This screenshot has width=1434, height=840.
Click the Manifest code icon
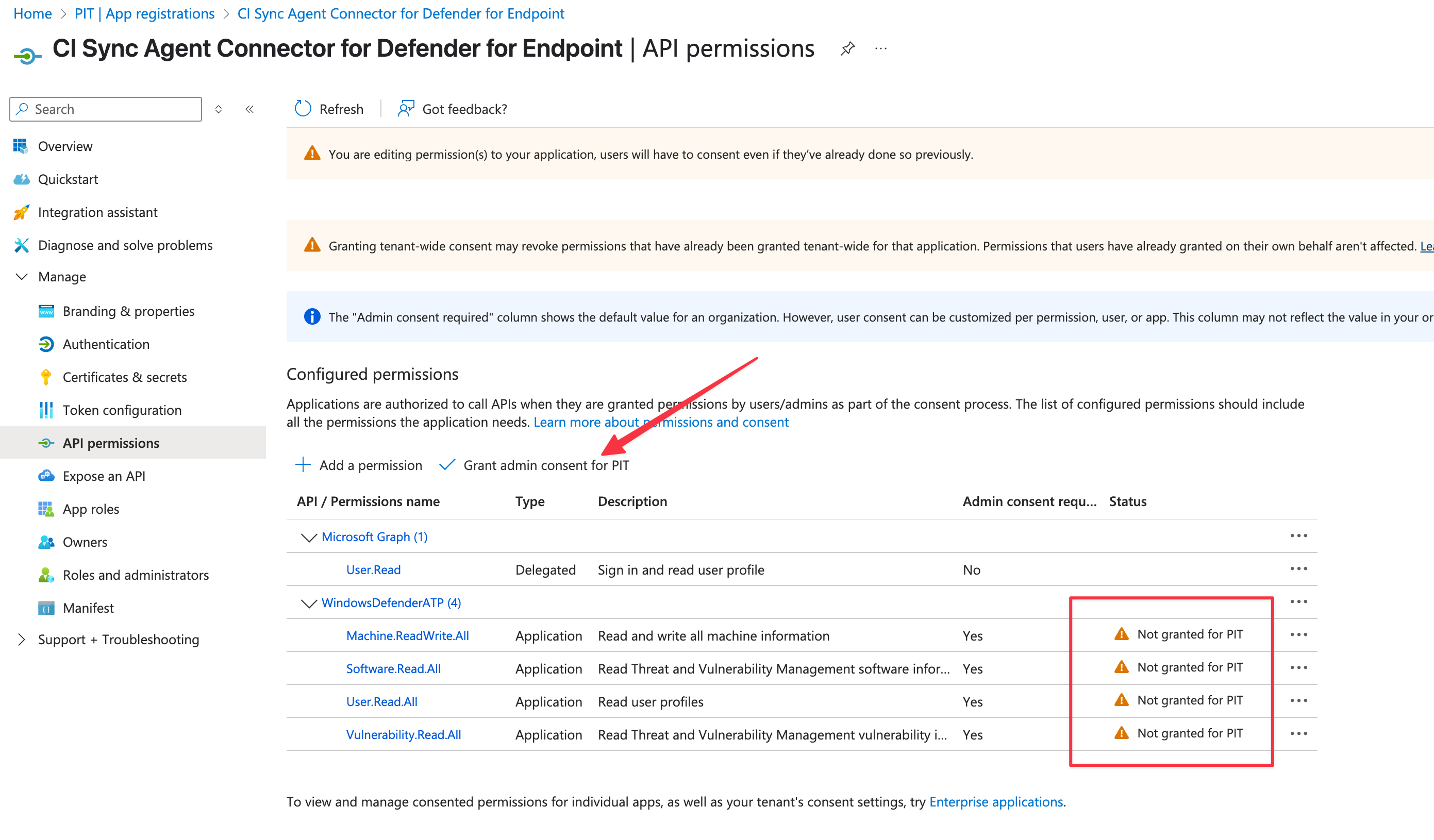(46, 609)
